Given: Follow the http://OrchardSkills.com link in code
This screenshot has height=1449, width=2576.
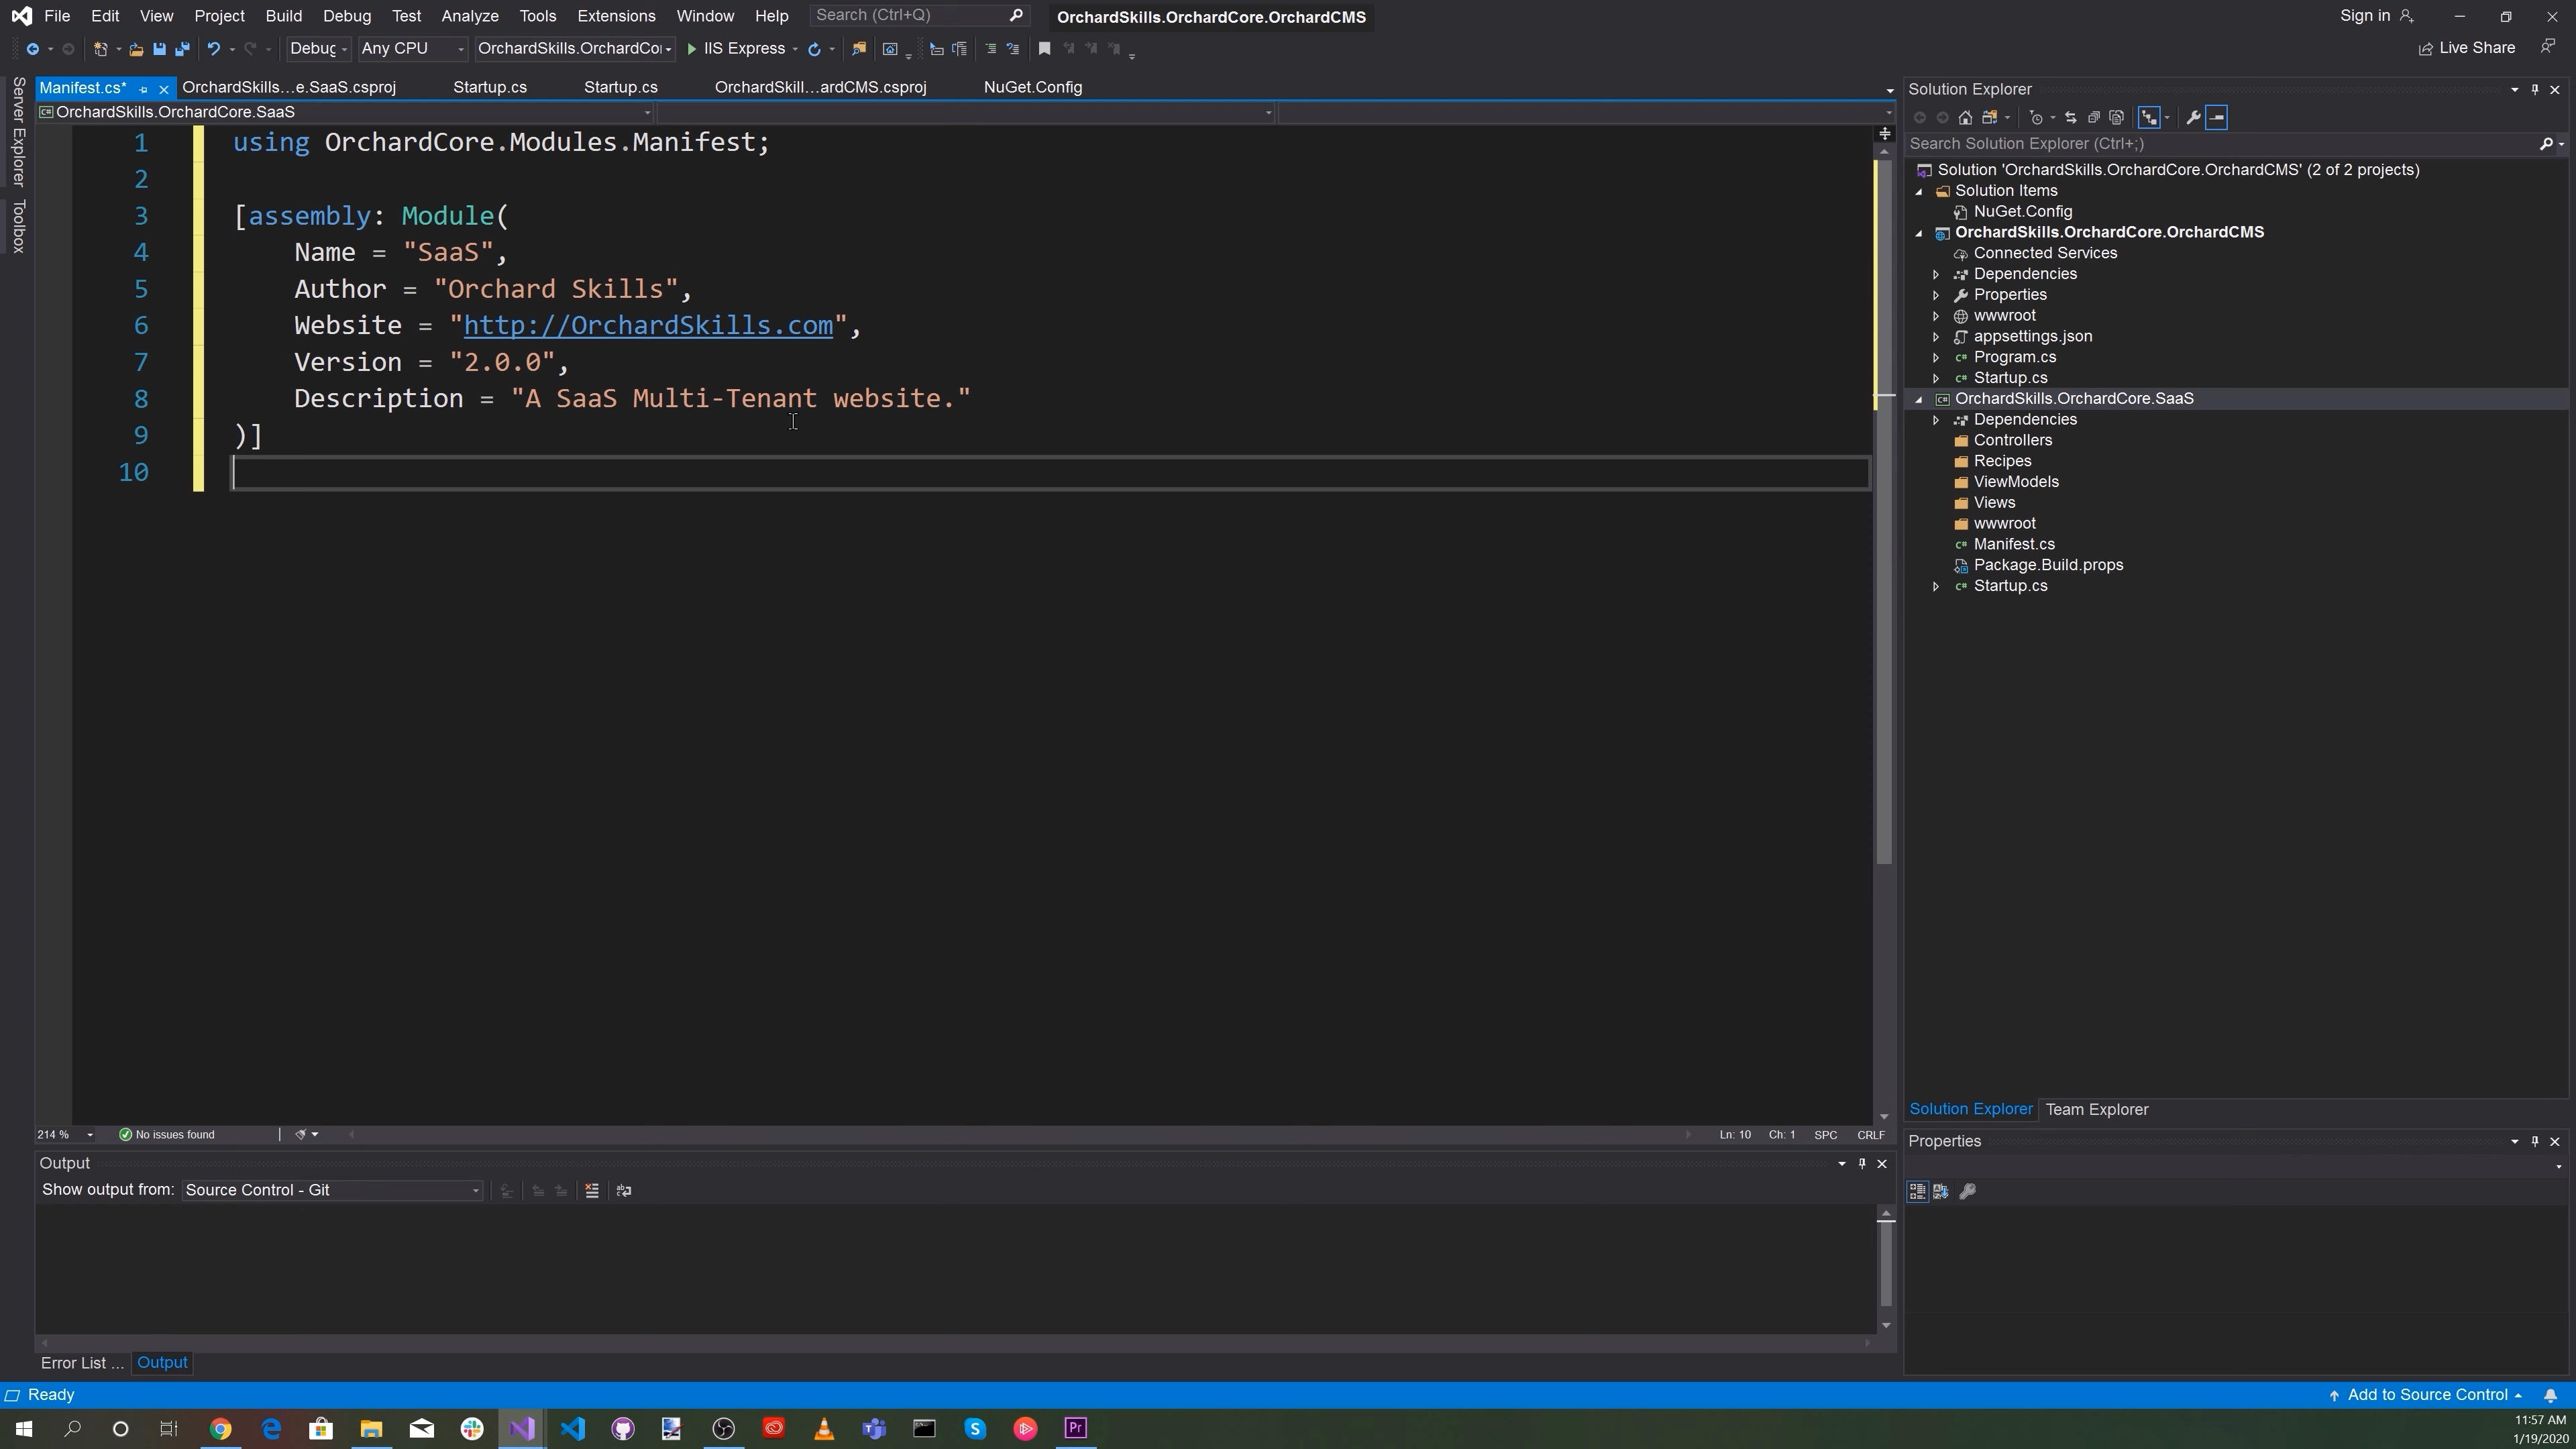Looking at the screenshot, I should coord(648,326).
